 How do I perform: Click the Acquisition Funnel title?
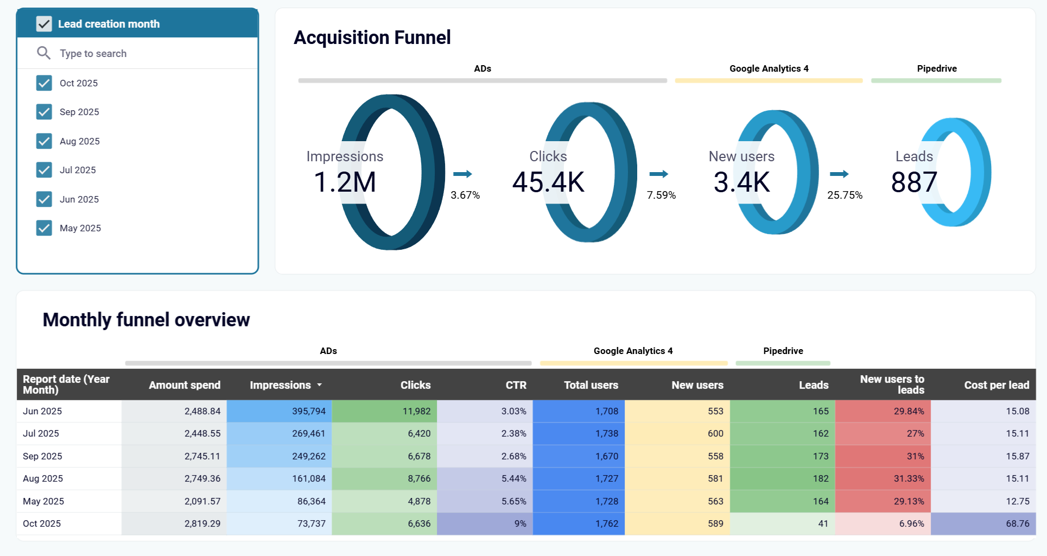(372, 37)
